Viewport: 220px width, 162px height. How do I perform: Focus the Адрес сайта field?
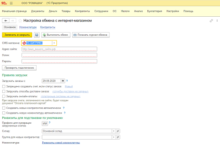coord(59,49)
